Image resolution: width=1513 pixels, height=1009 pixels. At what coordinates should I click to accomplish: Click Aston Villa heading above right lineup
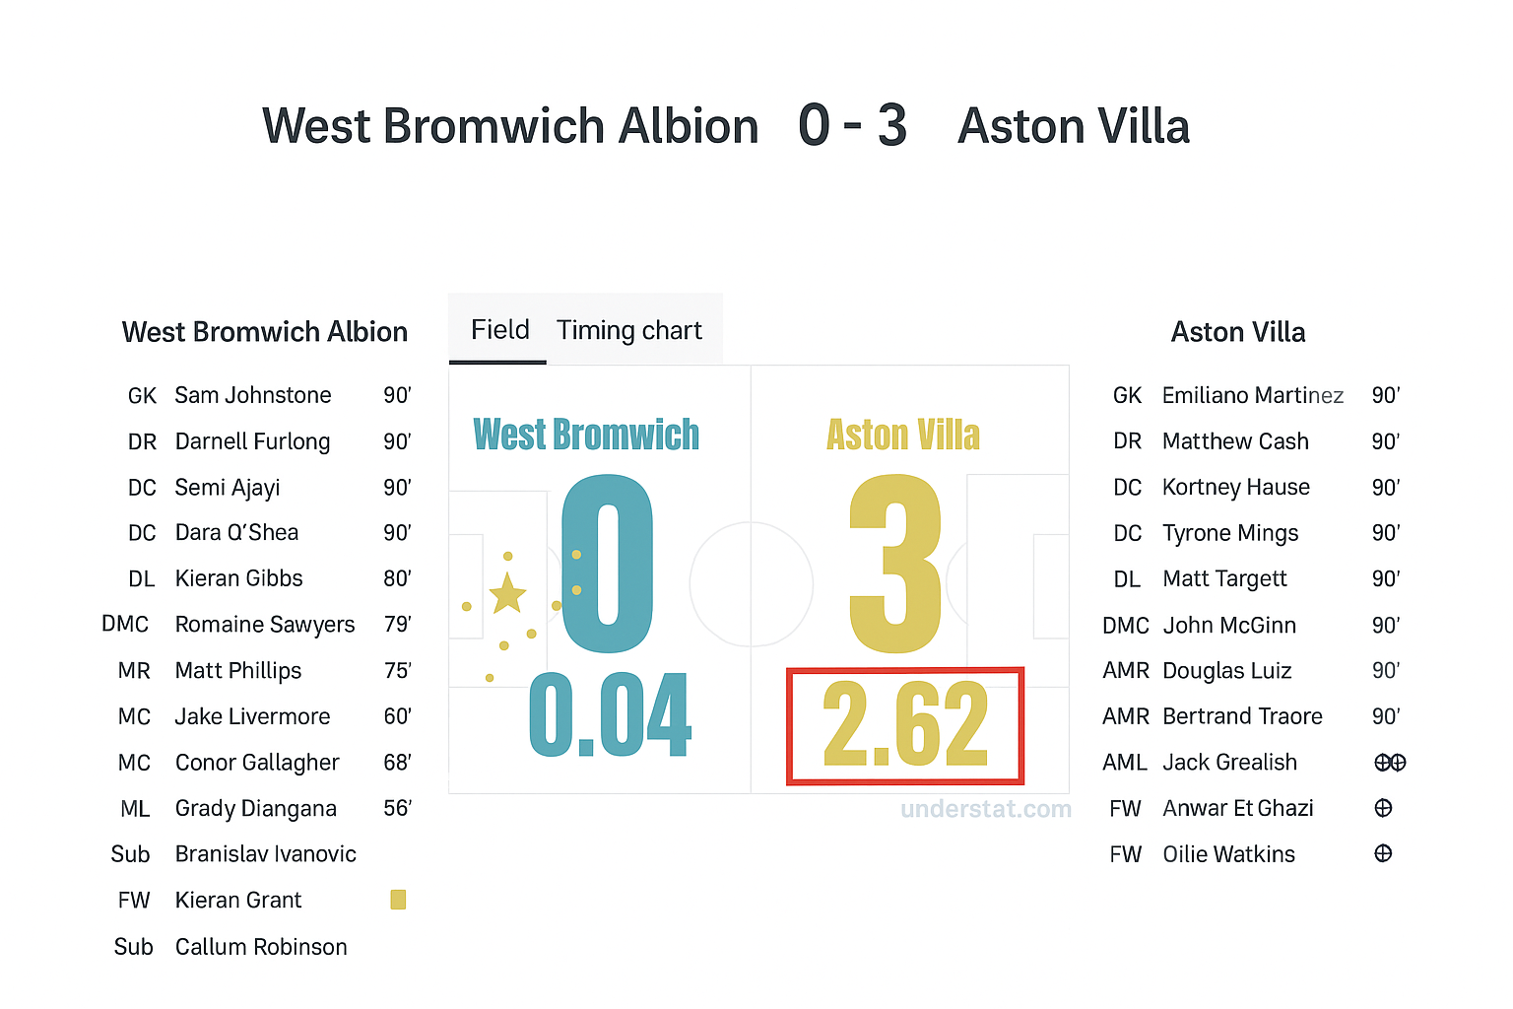click(1238, 332)
